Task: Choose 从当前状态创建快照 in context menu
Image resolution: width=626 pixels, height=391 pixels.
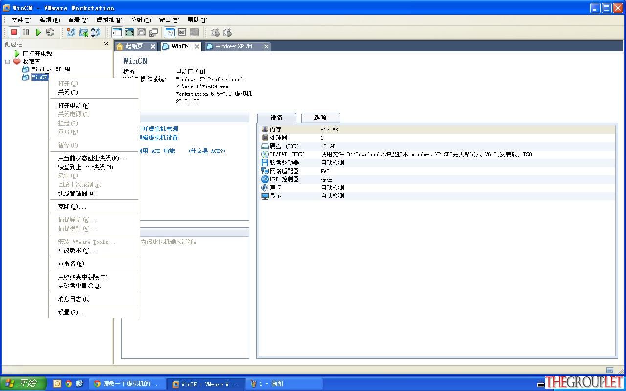Action: [x=94, y=158]
